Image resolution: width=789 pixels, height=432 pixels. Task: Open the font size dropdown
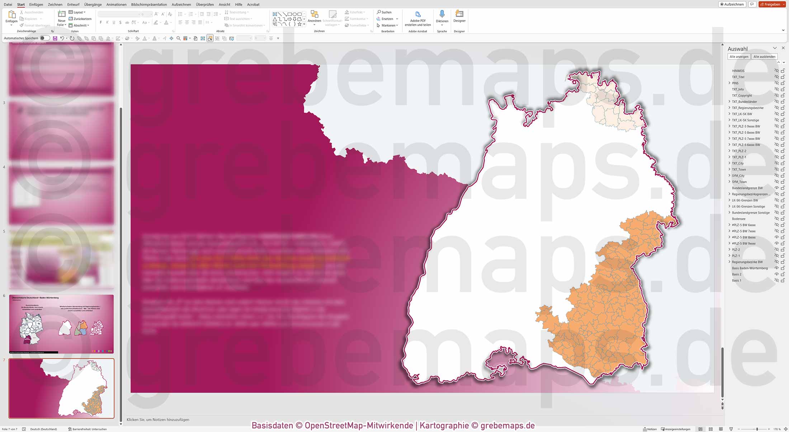[x=150, y=14]
